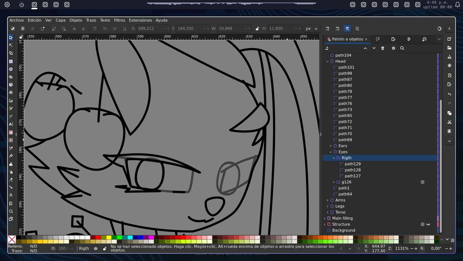Move selection down with the down arrow

point(374,48)
